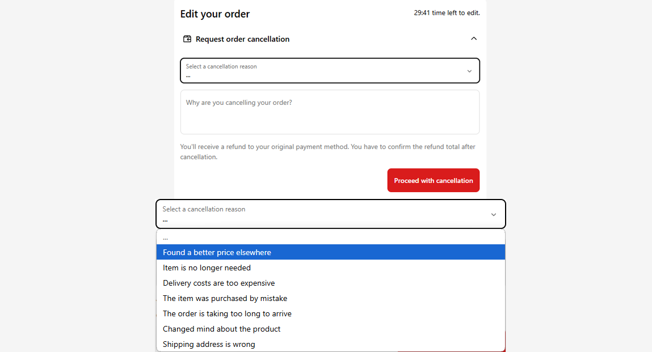Click the cancellation icon beside Request order cancellation

[x=187, y=39]
